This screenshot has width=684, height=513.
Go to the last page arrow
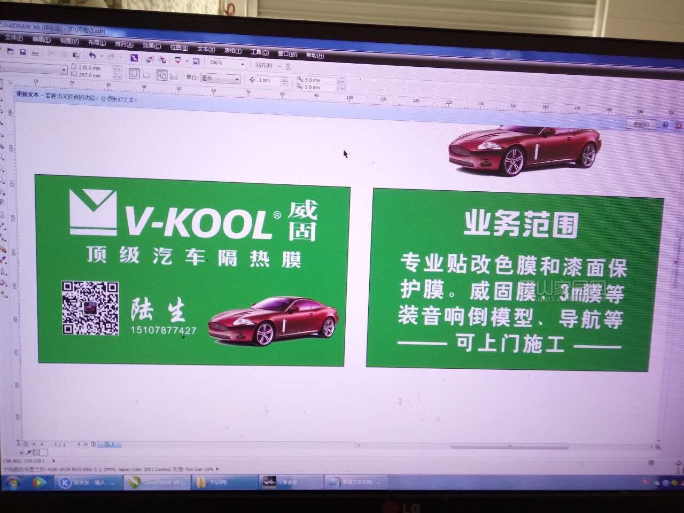coord(85,444)
